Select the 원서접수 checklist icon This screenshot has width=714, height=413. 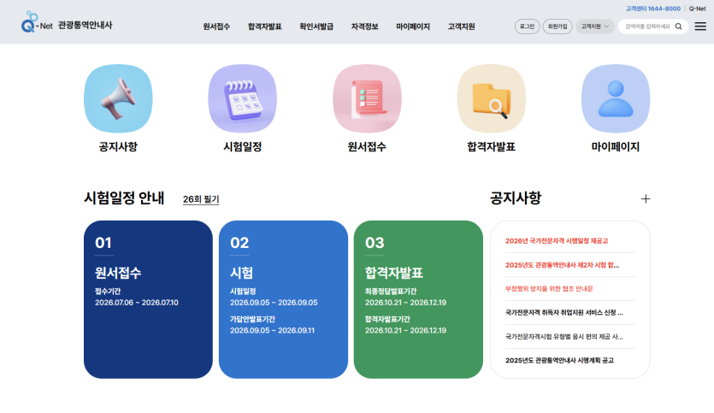click(367, 98)
